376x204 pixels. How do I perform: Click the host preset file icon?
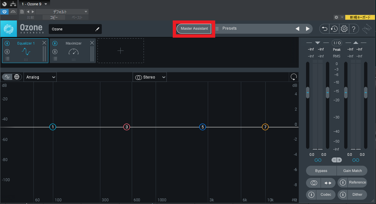(x=22, y=12)
